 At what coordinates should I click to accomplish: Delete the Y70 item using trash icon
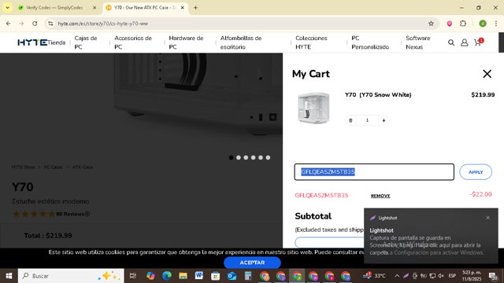pyautogui.click(x=350, y=120)
